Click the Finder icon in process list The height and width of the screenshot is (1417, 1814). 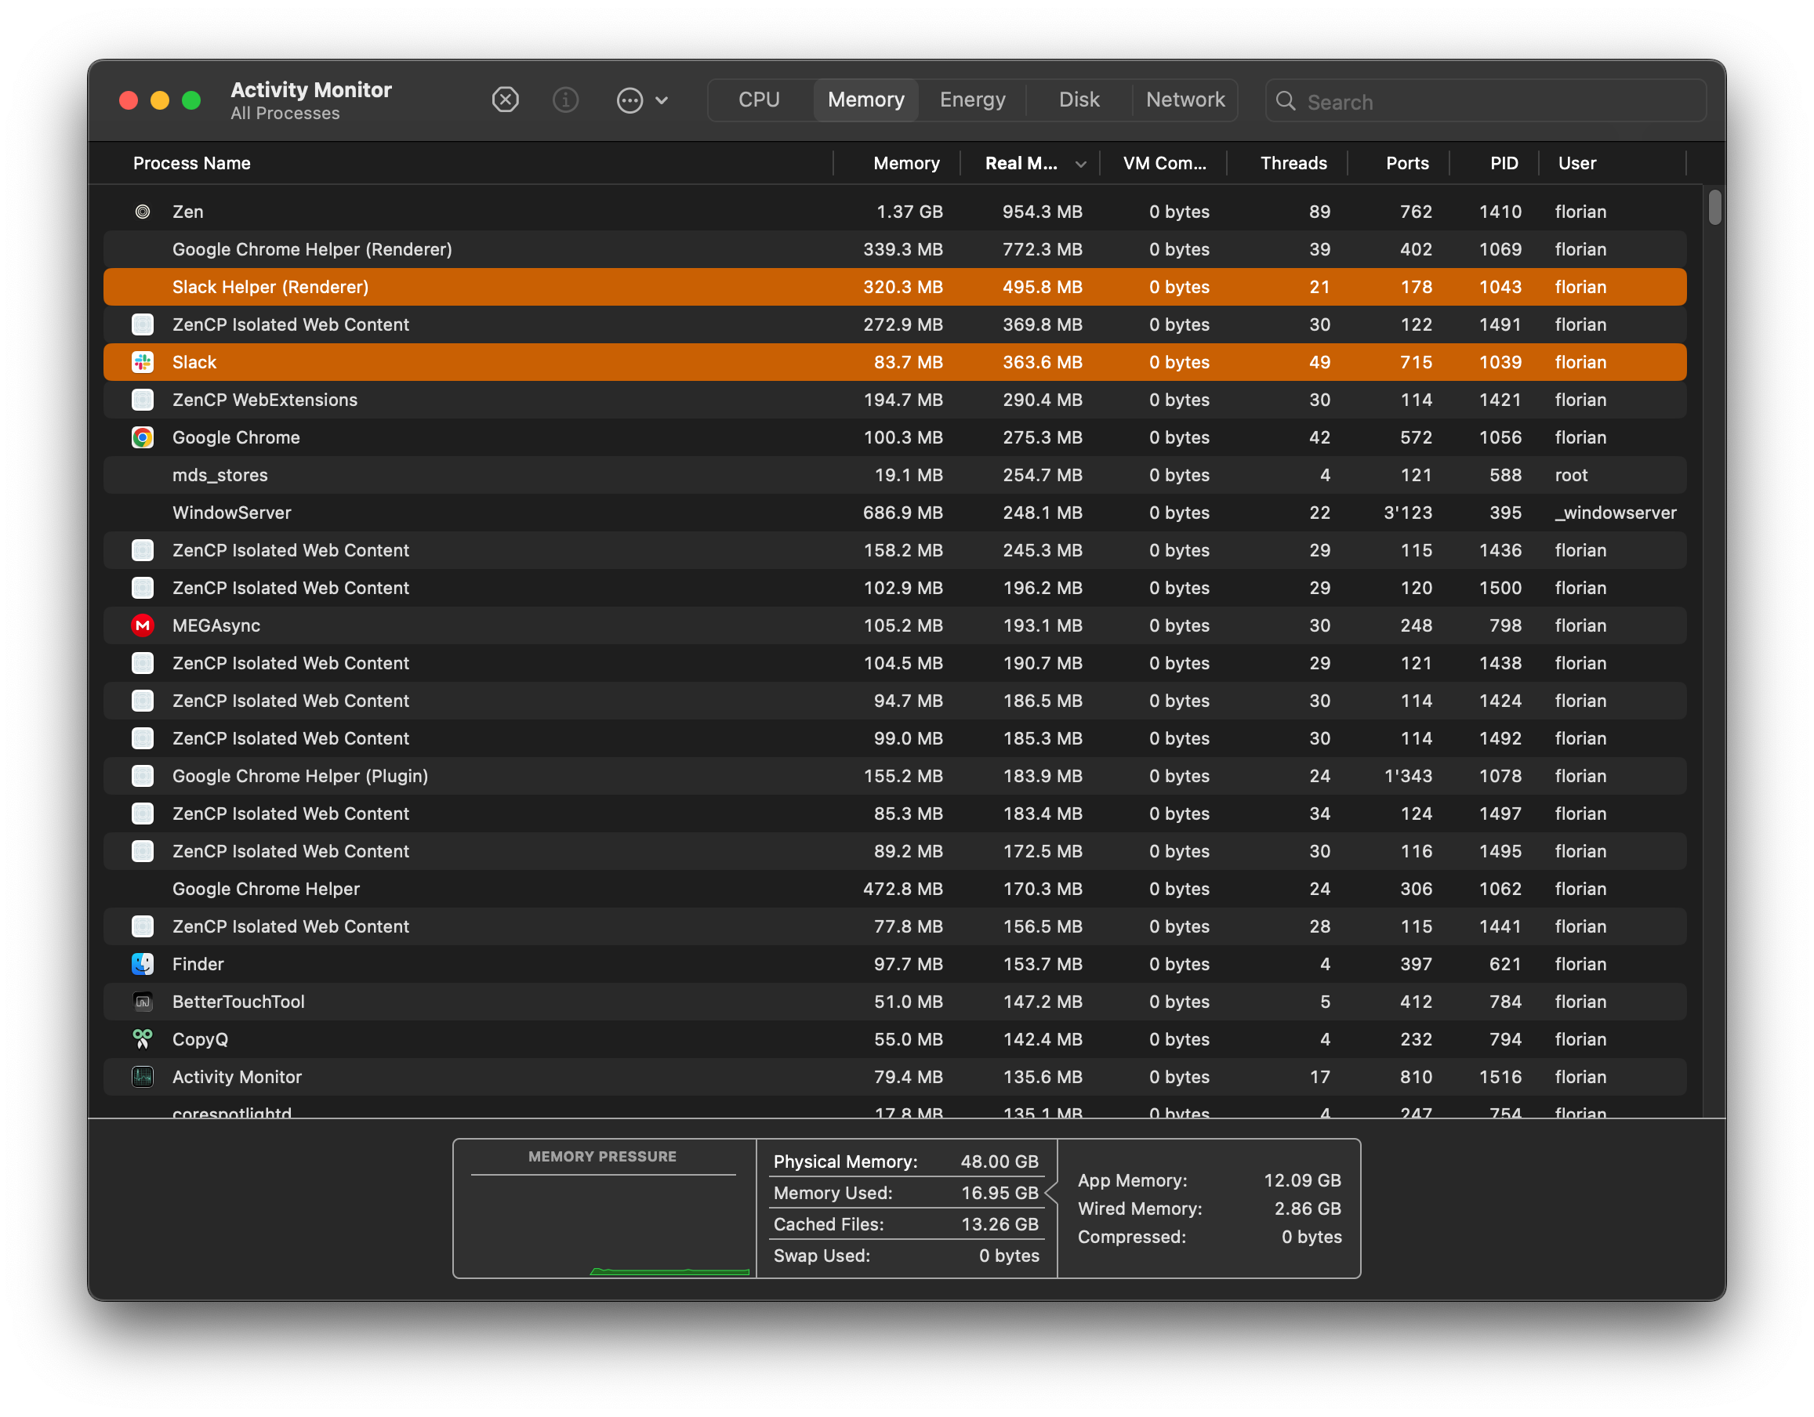coord(143,964)
